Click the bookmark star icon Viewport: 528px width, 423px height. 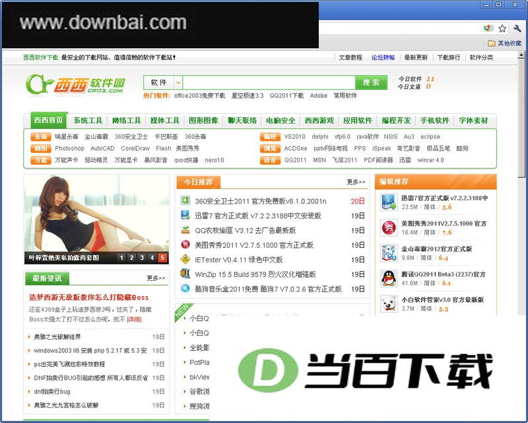pyautogui.click(x=502, y=28)
